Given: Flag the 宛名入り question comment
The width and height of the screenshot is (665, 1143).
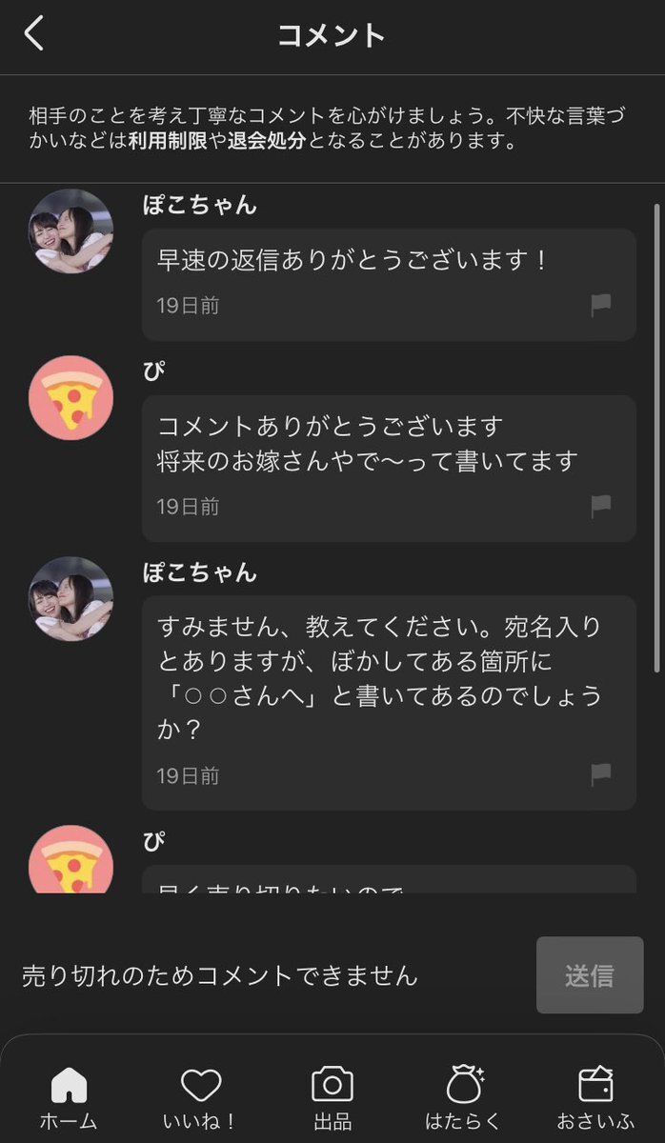Looking at the screenshot, I should [x=600, y=774].
